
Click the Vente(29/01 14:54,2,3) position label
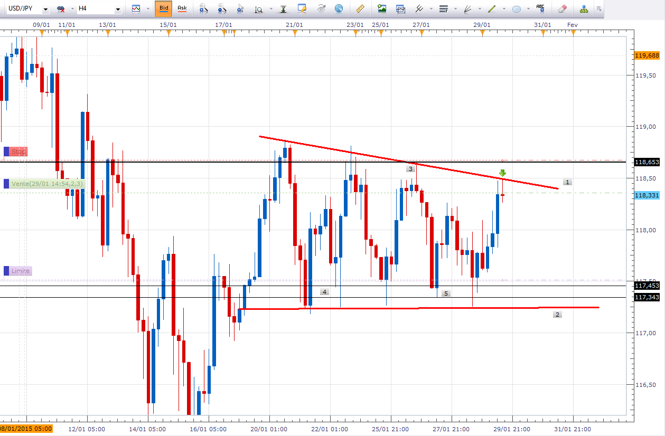(44, 184)
